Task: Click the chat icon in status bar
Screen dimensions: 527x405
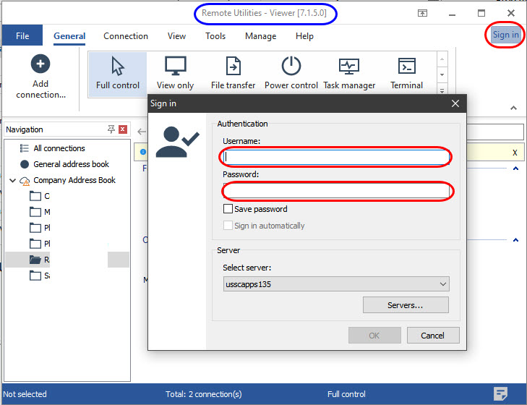Action: [501, 394]
